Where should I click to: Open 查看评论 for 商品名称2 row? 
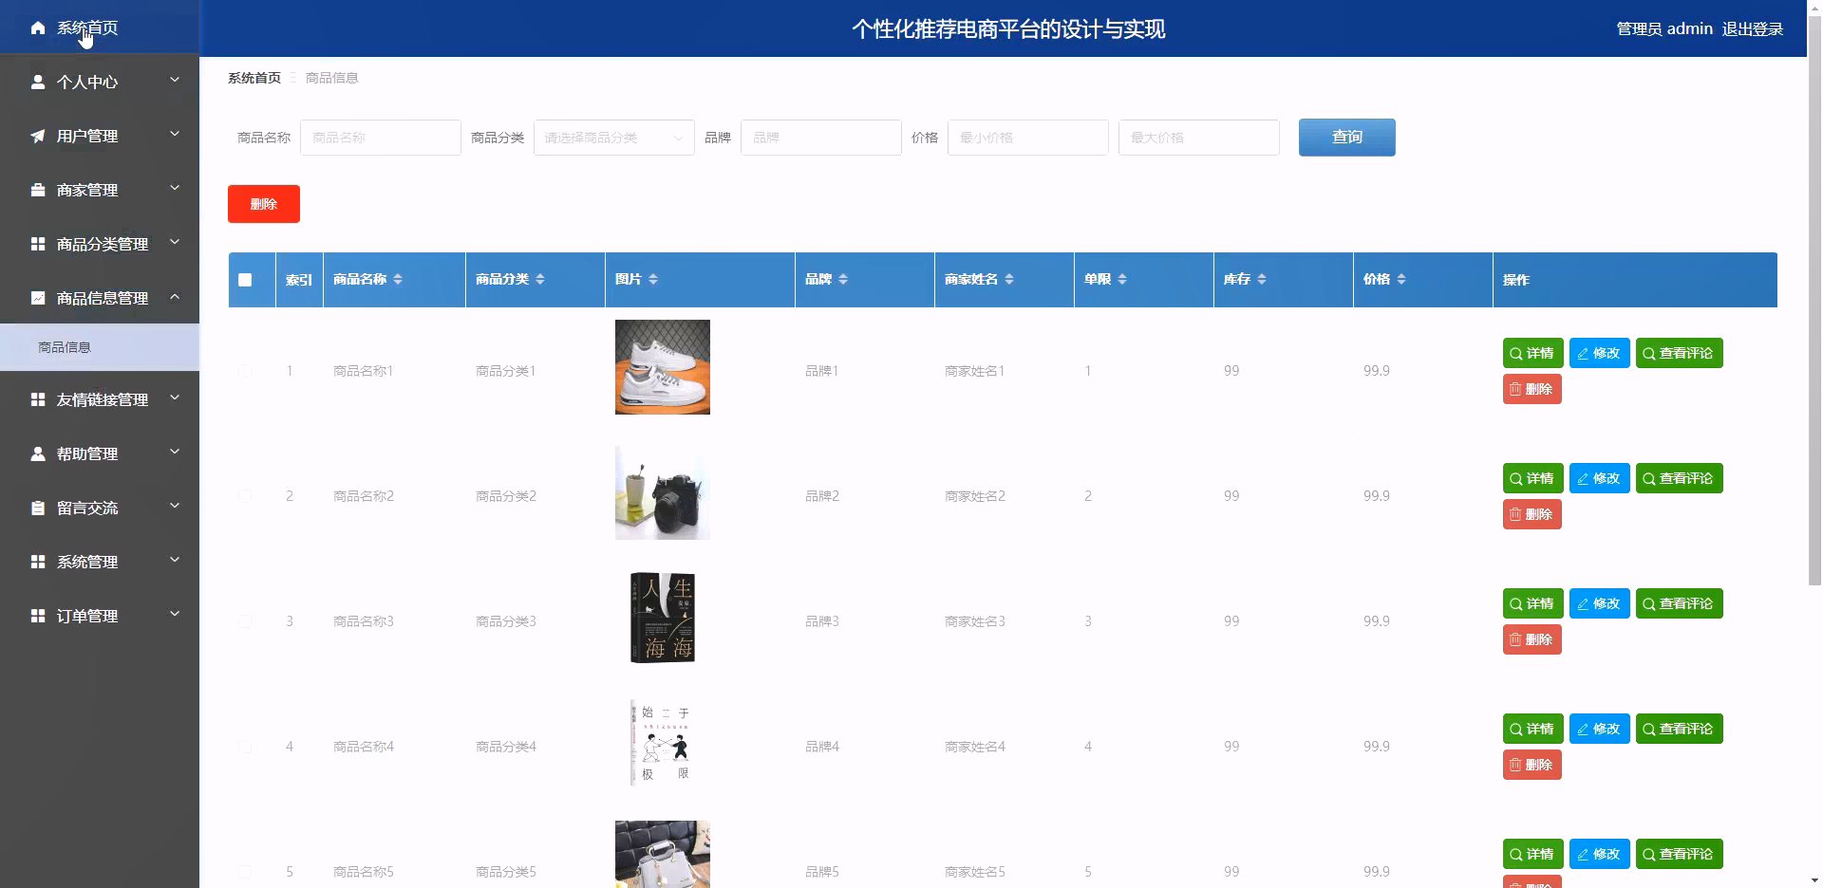(x=1679, y=478)
